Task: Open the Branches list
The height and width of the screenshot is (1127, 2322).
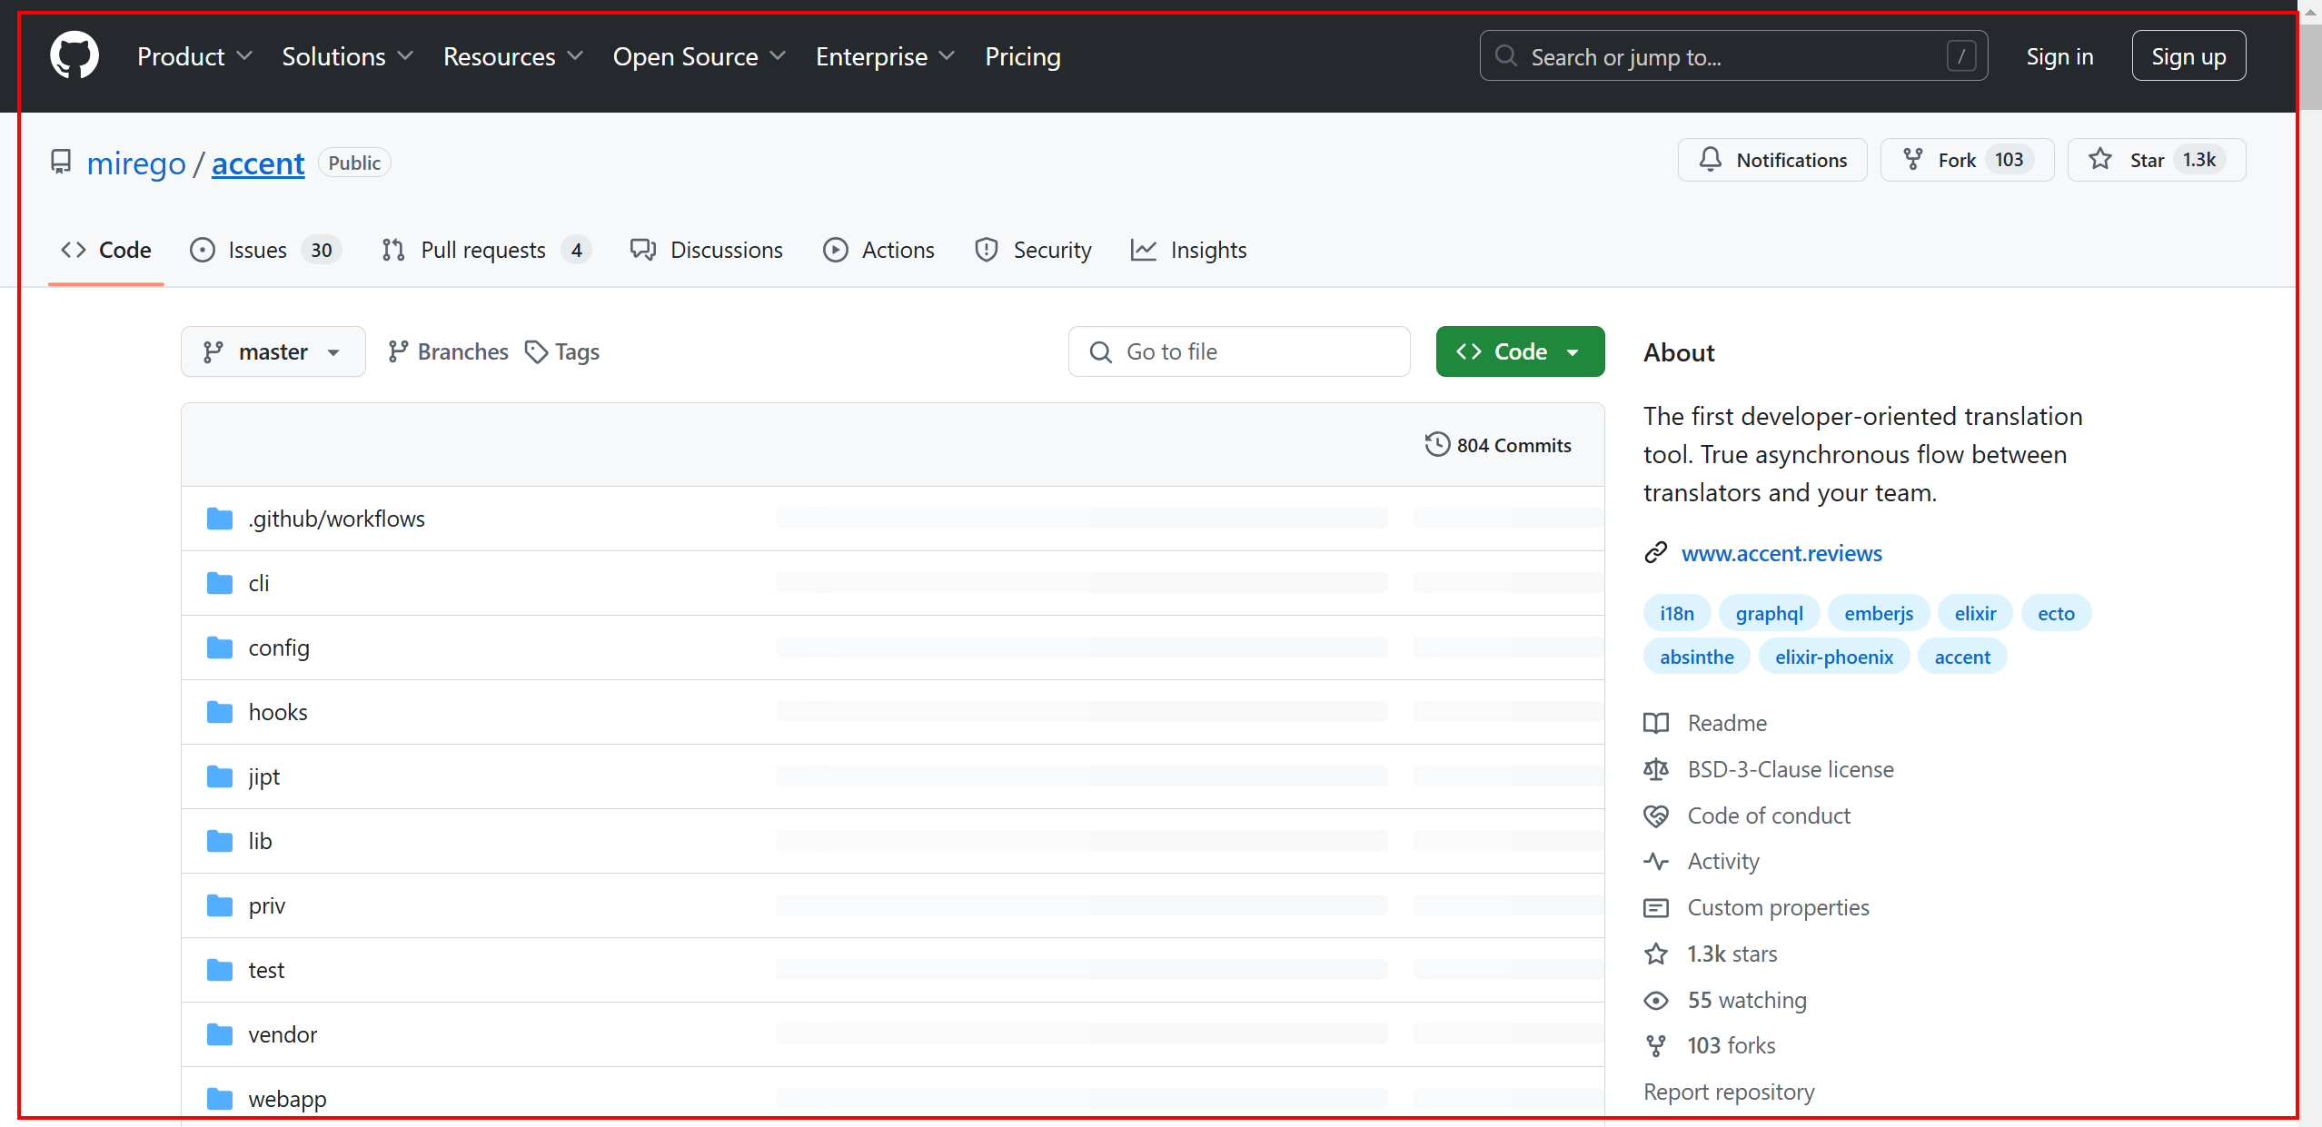Action: pyautogui.click(x=448, y=351)
